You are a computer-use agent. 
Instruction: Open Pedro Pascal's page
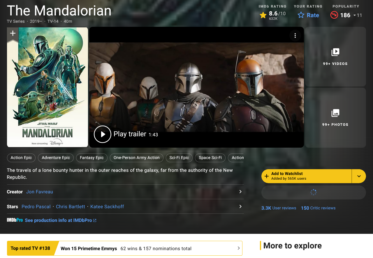coord(36,206)
